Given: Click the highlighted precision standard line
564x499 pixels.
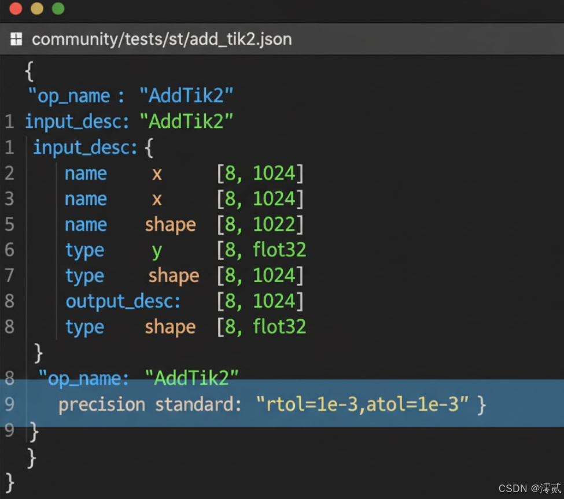Looking at the screenshot, I should [x=282, y=404].
